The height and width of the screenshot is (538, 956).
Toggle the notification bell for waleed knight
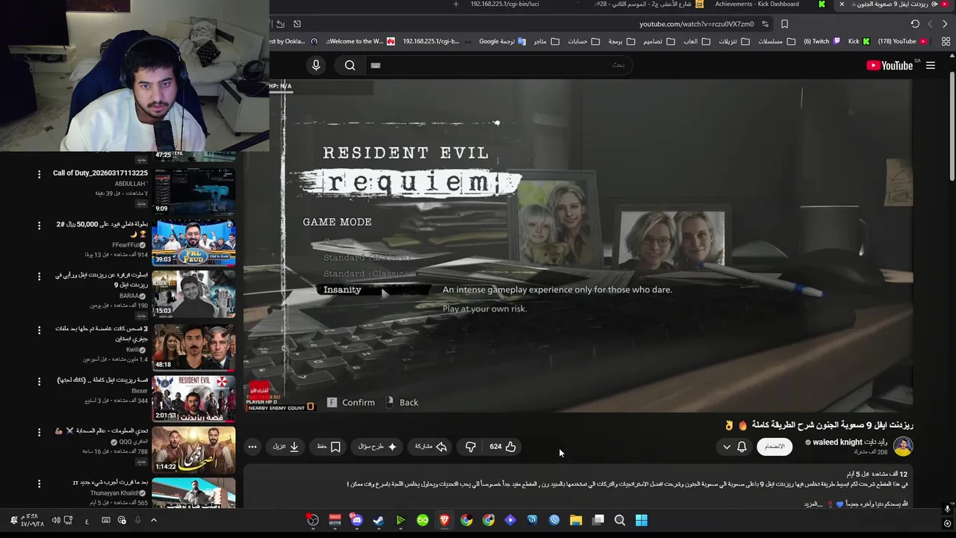pyautogui.click(x=742, y=447)
